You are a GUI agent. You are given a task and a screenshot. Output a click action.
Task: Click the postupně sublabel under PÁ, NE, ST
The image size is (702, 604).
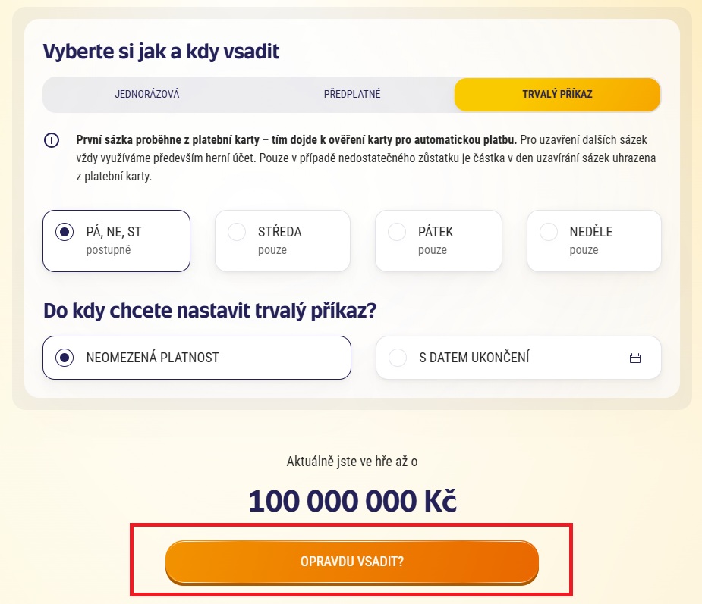[109, 250]
